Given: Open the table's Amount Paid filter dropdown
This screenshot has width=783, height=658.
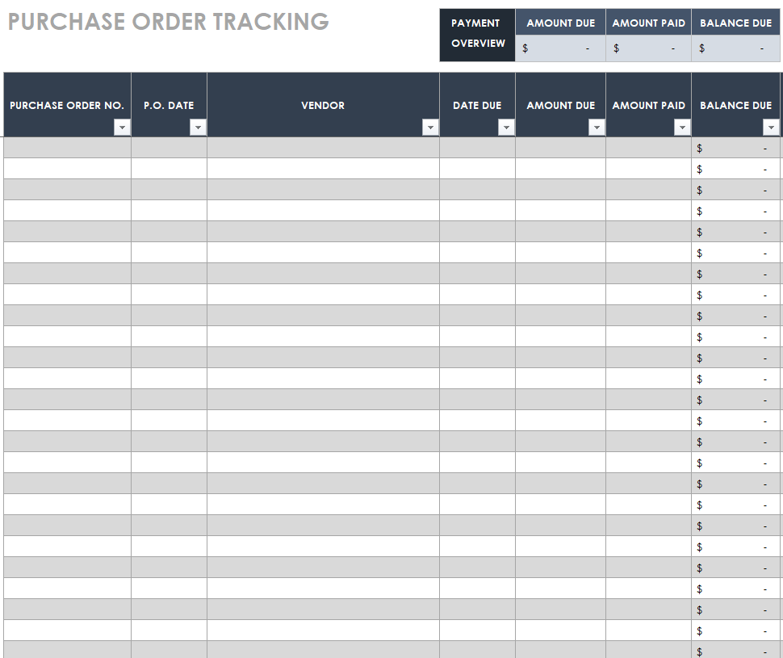Looking at the screenshot, I should [x=682, y=128].
